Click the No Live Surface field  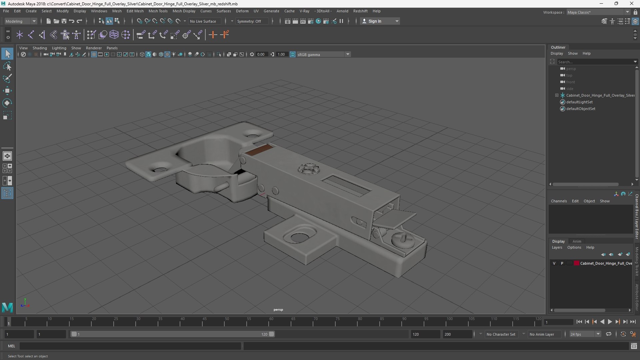tap(204, 21)
